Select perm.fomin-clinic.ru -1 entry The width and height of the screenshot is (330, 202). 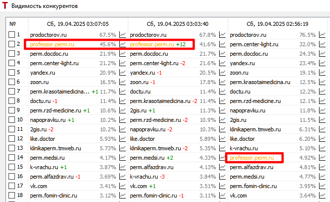[x=157, y=196]
